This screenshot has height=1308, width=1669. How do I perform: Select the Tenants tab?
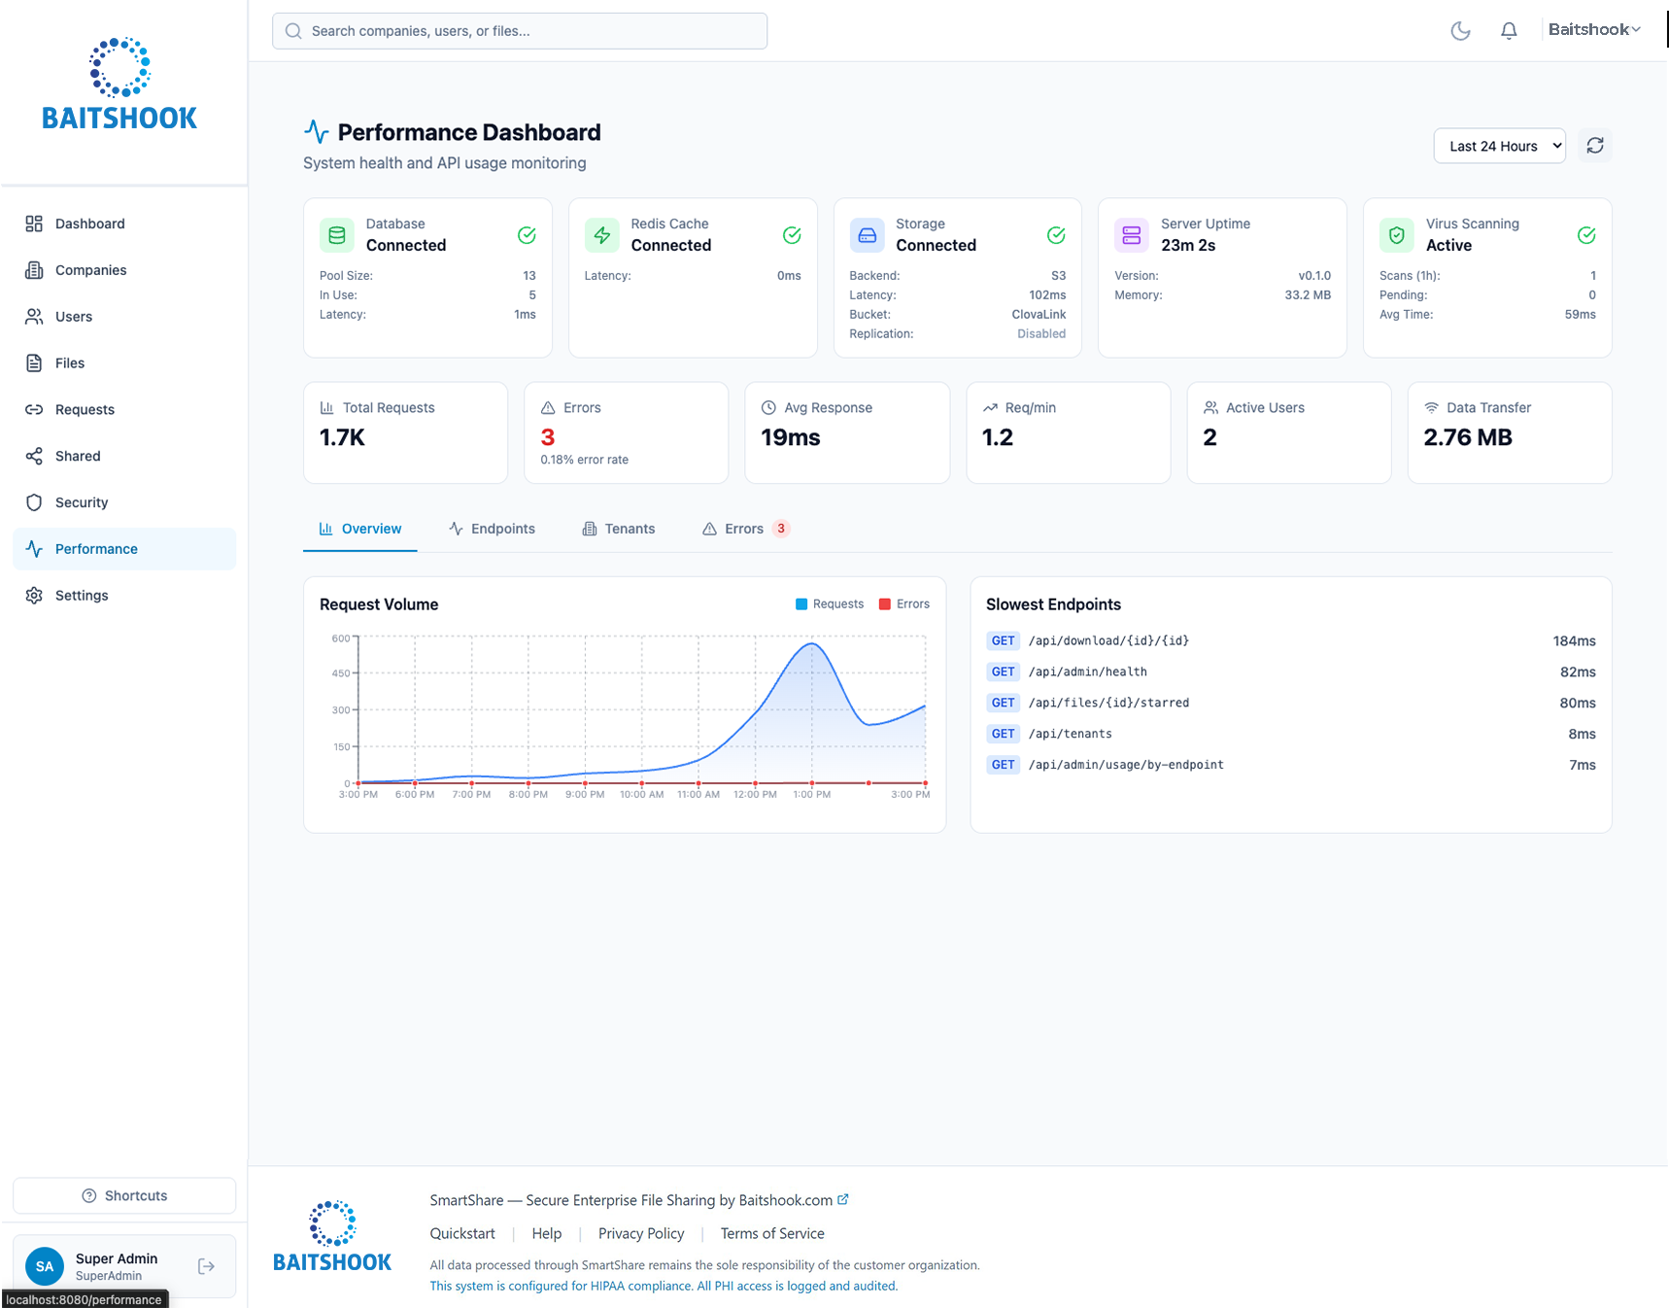619,529
